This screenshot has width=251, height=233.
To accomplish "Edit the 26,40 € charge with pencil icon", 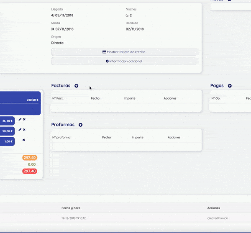I will coord(20,119).
